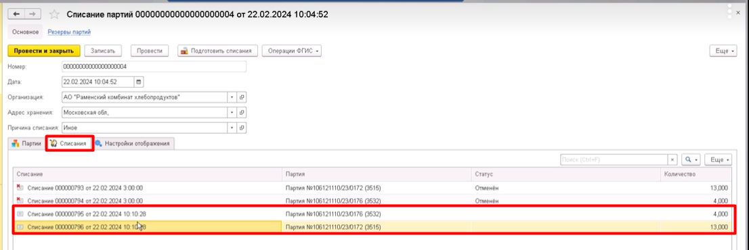The height and width of the screenshot is (250, 749).
Task: Click Отменён status in row 000000794
Action: (486, 201)
